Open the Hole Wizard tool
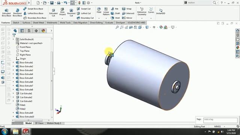The width and height of the screenshot is (240, 135). 62,12
